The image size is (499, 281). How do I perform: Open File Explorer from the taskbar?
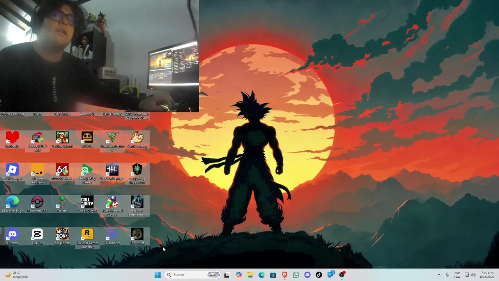(x=250, y=275)
